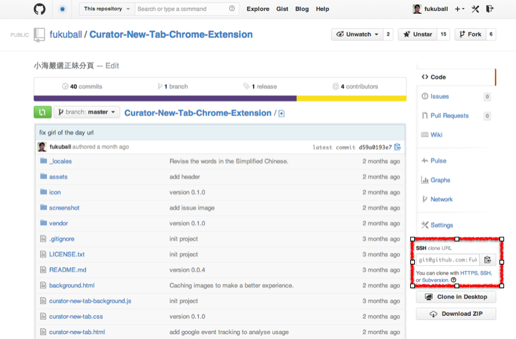Viewport: 516px width, 339px height.
Task: Open the assets folder
Action: click(58, 177)
